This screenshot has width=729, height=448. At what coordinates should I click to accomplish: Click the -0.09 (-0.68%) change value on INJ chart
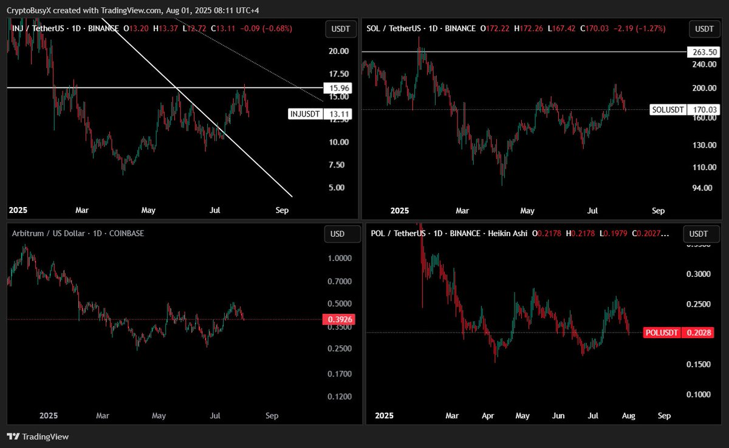pyautogui.click(x=265, y=29)
